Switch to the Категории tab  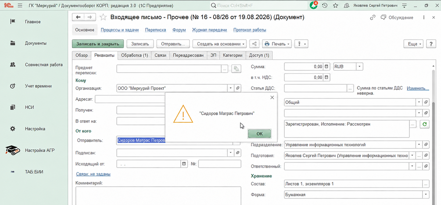coord(233,55)
